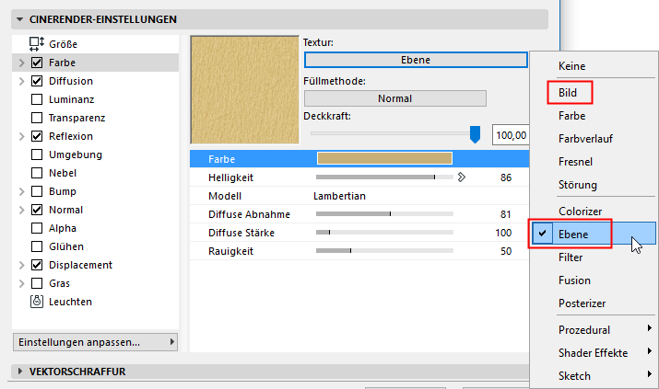Viewport: 659px width, 389px height.
Task: Open the Textur dropdown showing Ebene
Action: pyautogui.click(x=416, y=60)
